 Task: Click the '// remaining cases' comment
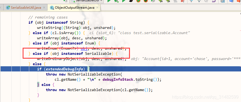pos(48,17)
